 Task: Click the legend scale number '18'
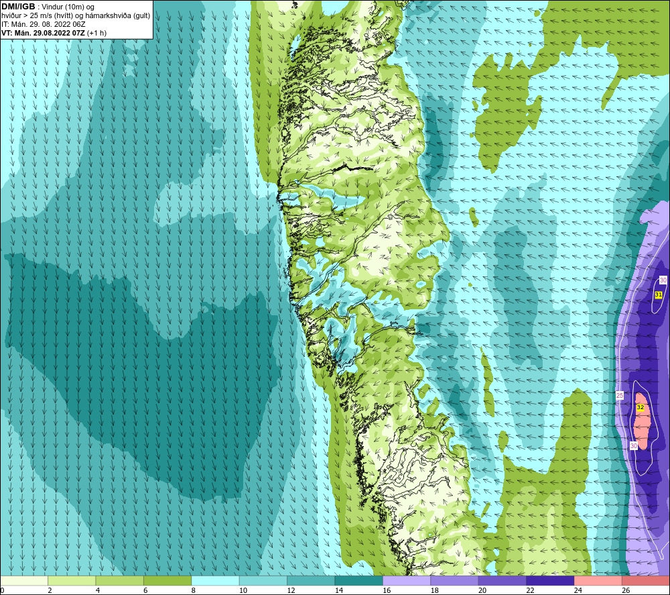pyautogui.click(x=435, y=590)
